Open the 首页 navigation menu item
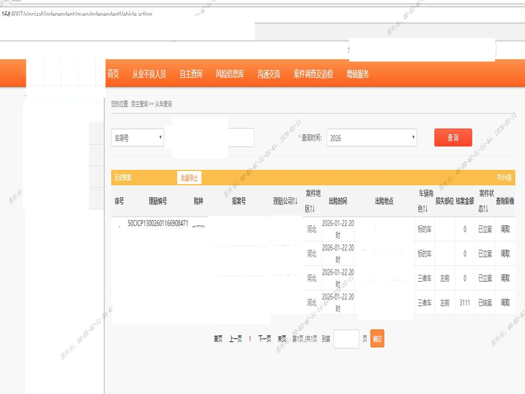 click(113, 74)
